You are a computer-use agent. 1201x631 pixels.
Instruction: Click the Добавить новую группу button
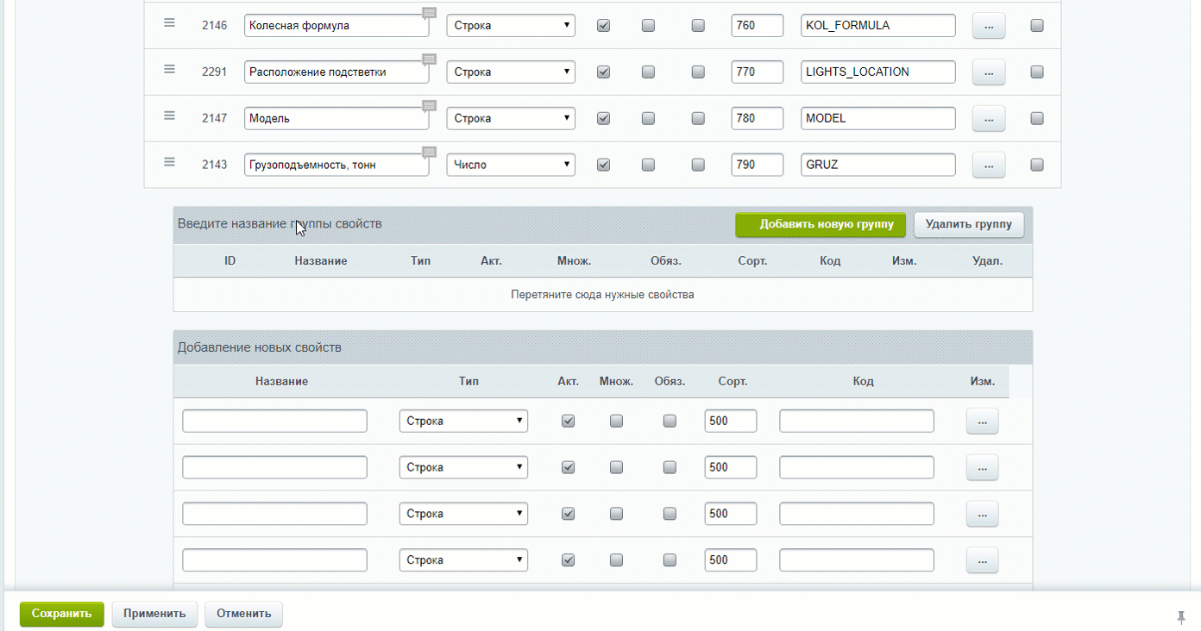(821, 225)
